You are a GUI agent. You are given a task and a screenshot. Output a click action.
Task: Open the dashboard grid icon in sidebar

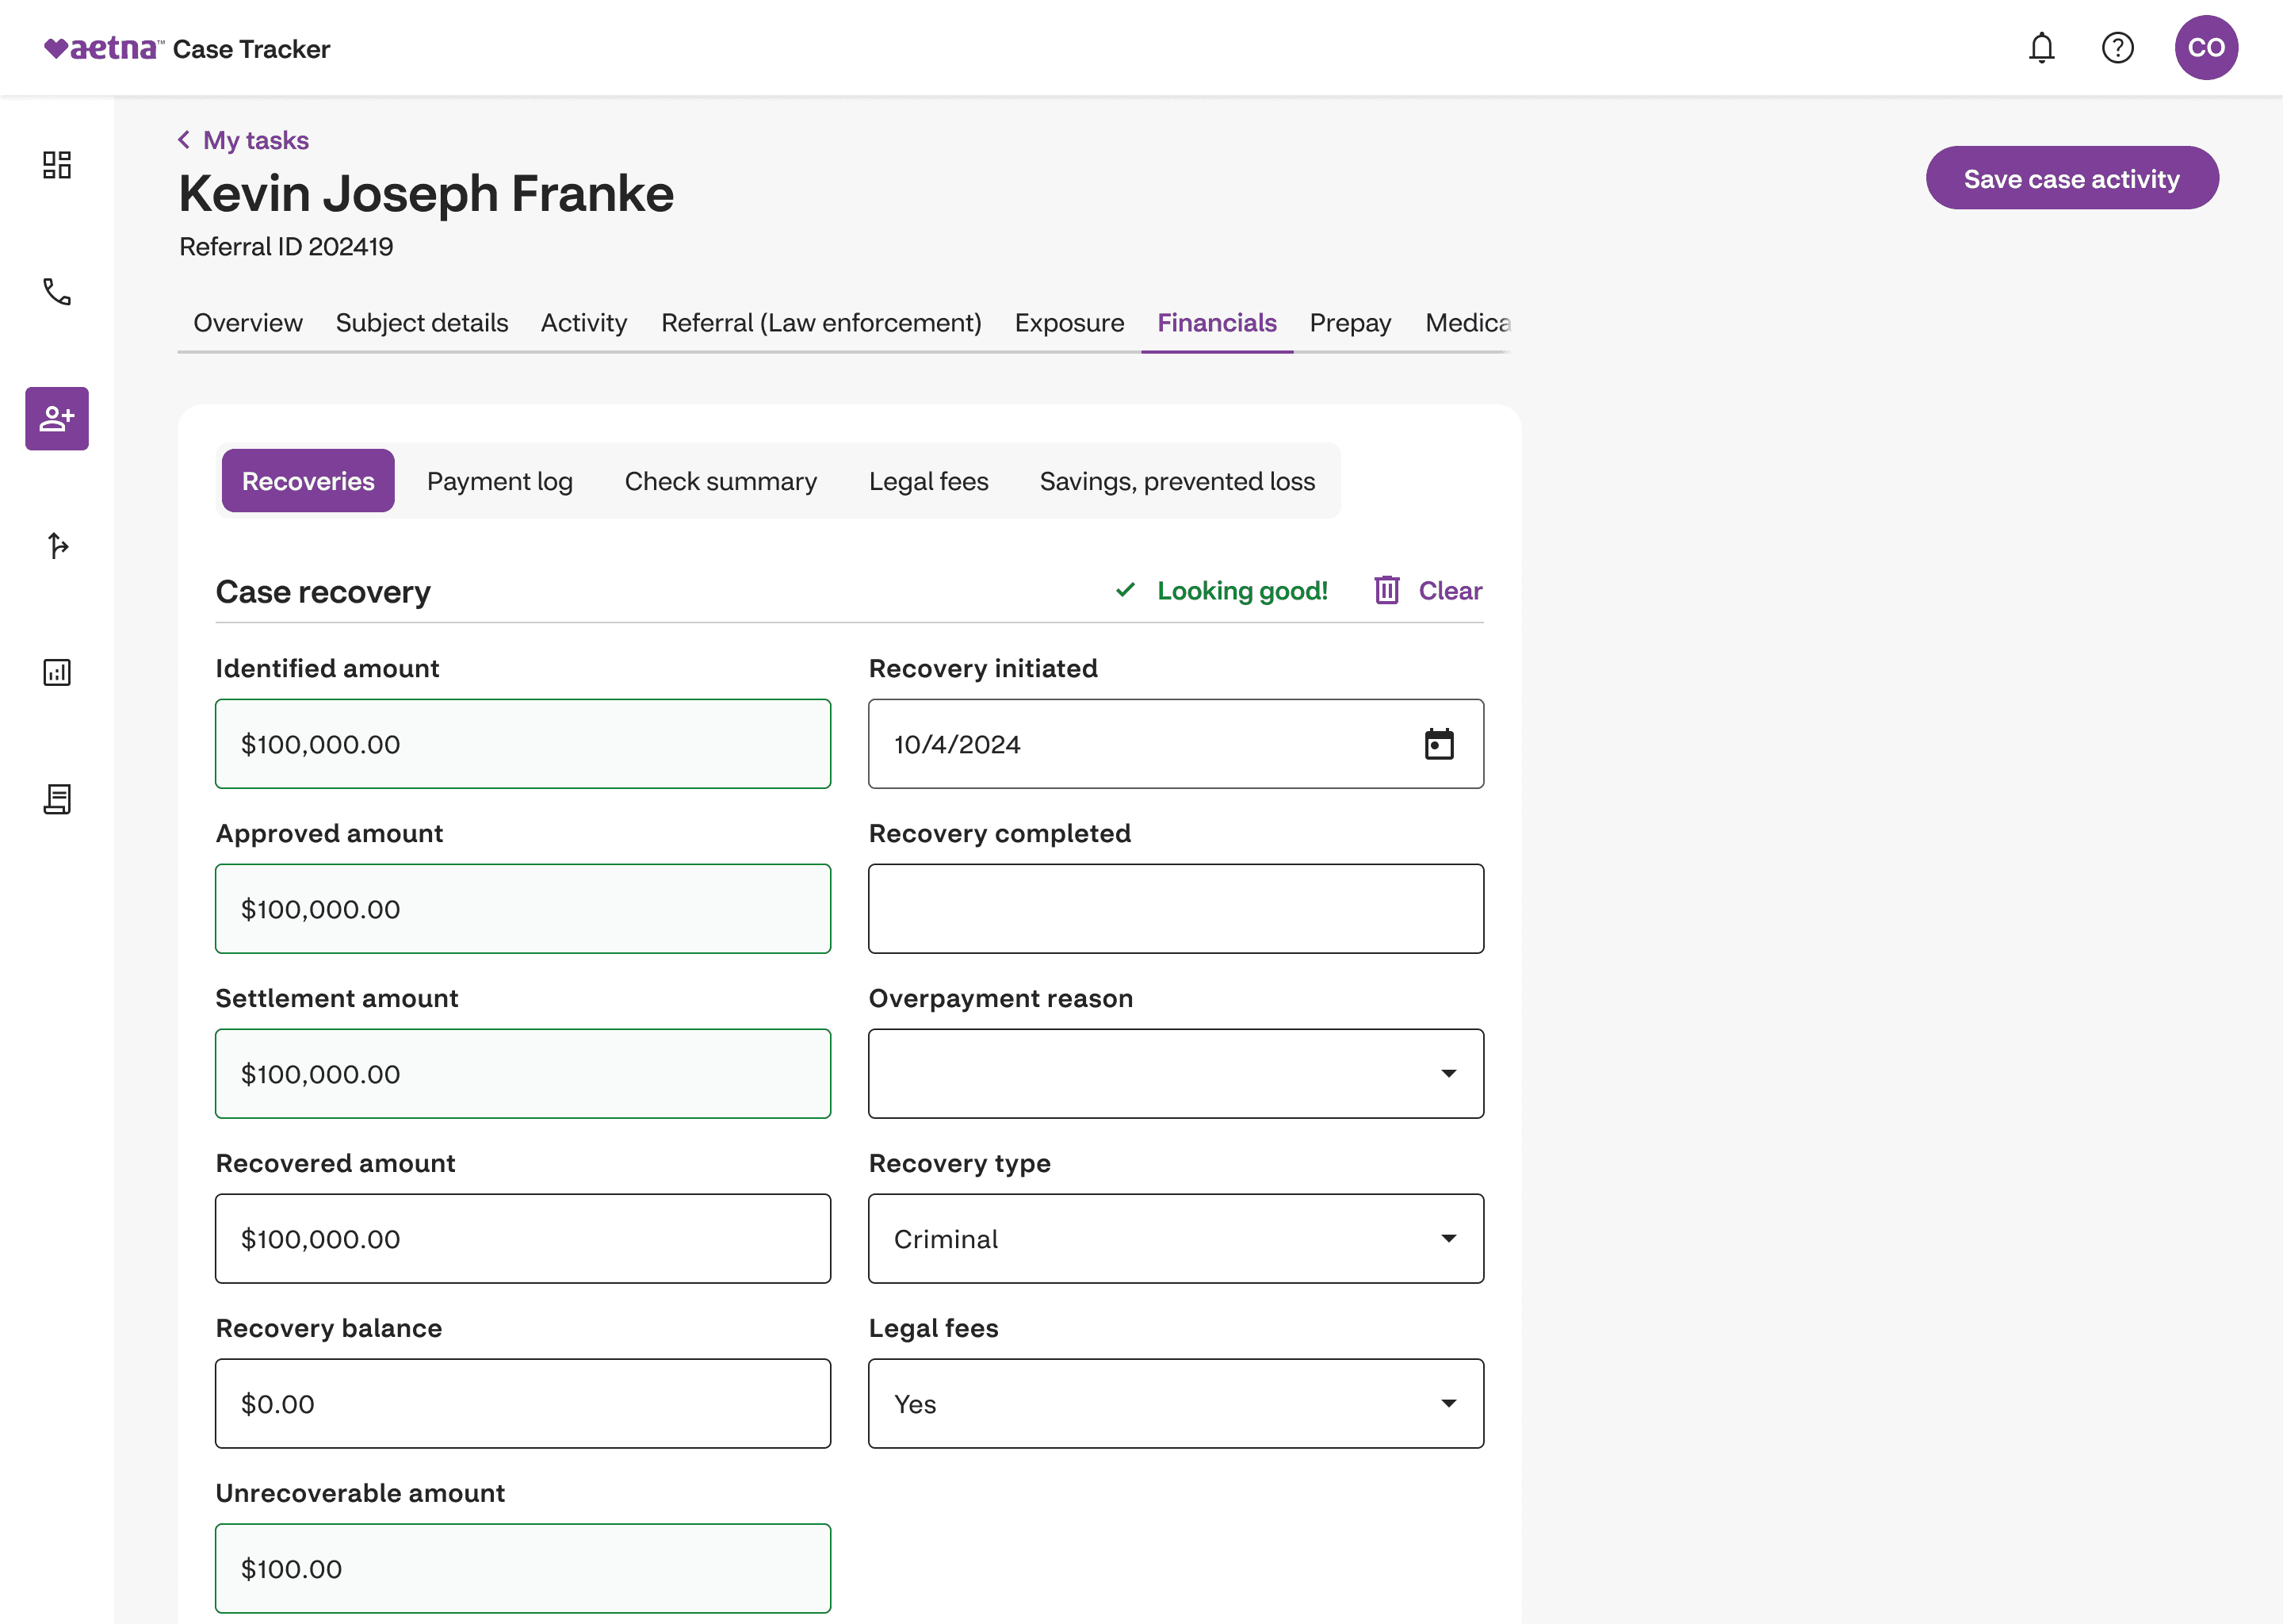click(57, 165)
